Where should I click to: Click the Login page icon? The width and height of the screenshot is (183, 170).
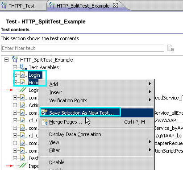coord(23,75)
